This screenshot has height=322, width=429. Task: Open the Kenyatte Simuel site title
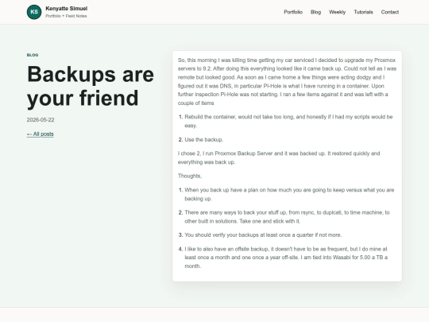67,9
